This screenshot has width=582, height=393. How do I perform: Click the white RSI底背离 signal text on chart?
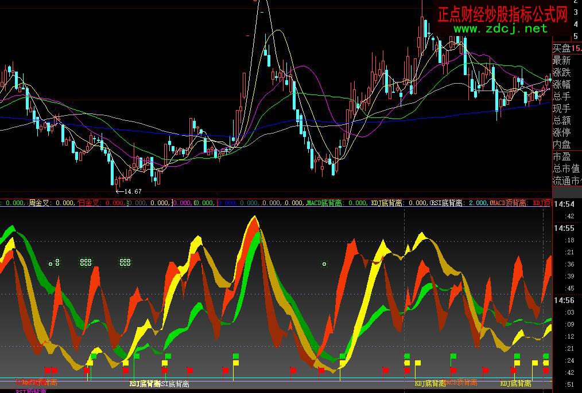click(x=145, y=384)
